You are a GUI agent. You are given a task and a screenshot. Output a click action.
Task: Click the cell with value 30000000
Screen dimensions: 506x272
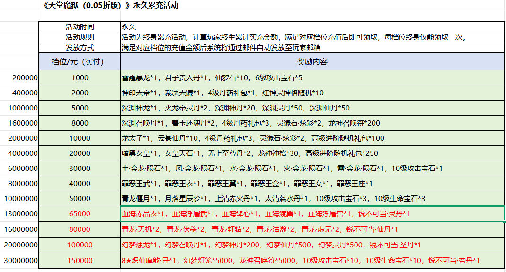coord(20,260)
